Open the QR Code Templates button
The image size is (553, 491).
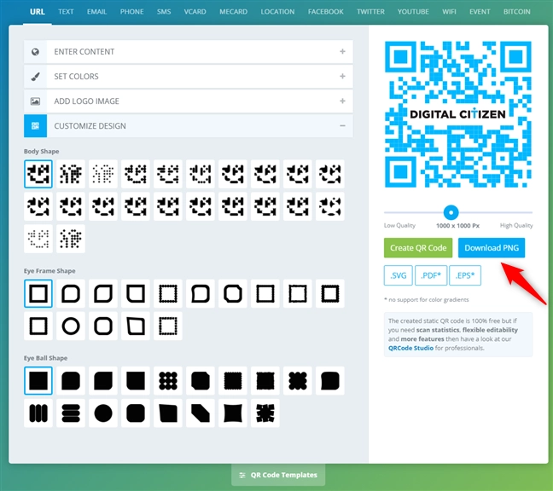(x=278, y=475)
